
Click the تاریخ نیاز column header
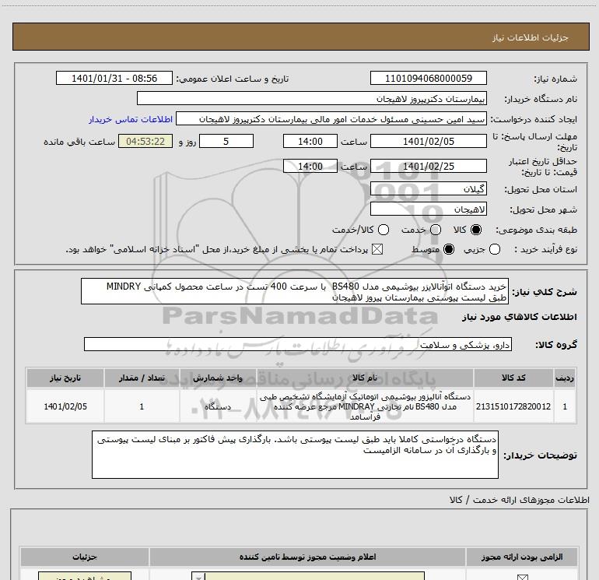(65, 378)
